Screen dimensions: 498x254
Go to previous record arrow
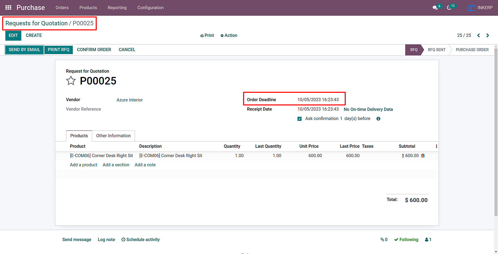pyautogui.click(x=479, y=36)
